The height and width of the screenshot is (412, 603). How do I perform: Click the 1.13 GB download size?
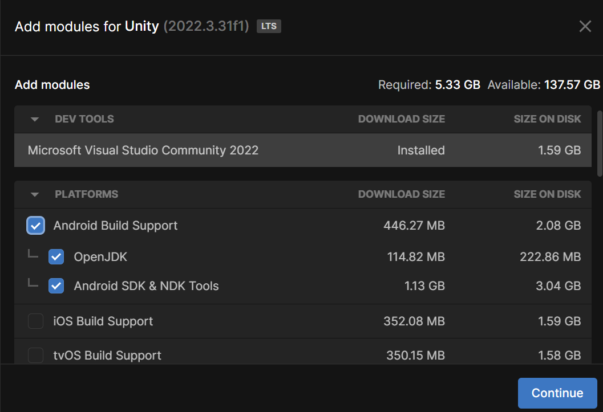click(x=424, y=286)
